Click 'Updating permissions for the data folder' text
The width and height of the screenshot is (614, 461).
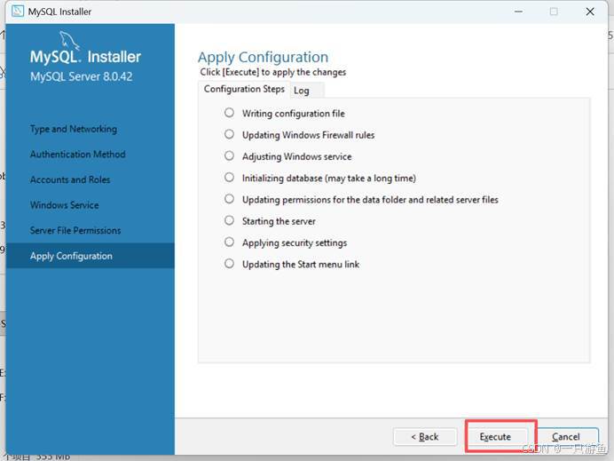[x=324, y=200]
